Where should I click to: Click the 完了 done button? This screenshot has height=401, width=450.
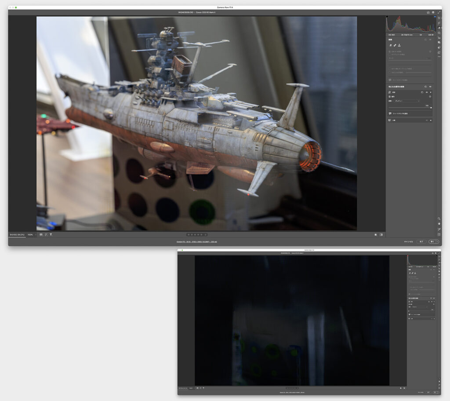click(x=421, y=241)
